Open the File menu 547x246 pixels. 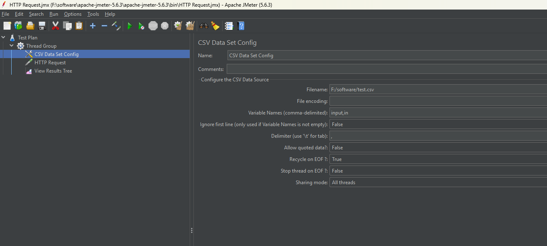[5, 14]
